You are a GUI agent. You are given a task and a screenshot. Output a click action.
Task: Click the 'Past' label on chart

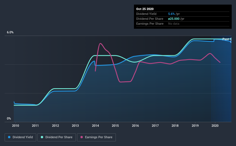(226, 39)
